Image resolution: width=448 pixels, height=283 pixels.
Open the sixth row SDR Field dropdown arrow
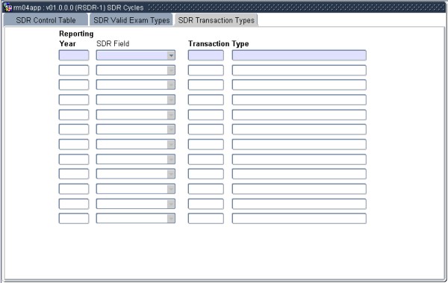(x=171, y=129)
